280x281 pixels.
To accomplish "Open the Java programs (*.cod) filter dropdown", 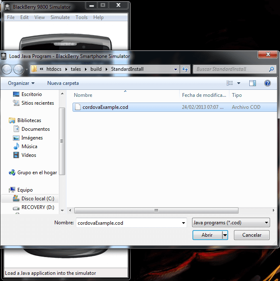I will pyautogui.click(x=231, y=223).
